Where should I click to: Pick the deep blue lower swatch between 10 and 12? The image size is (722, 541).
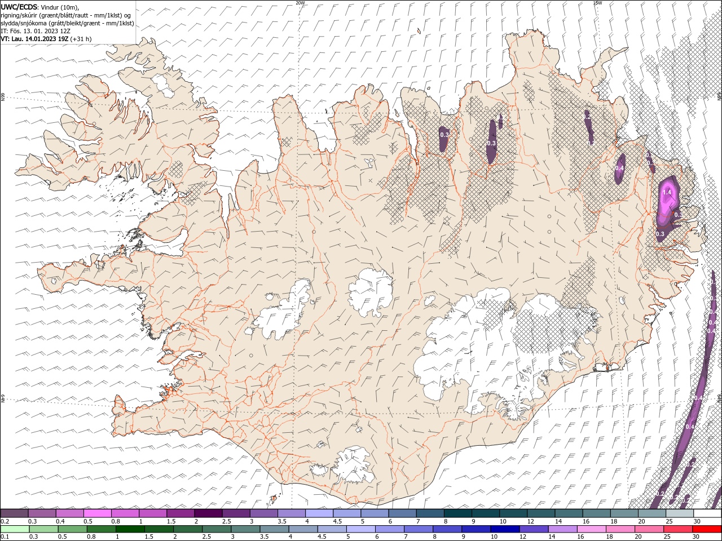coord(504,529)
